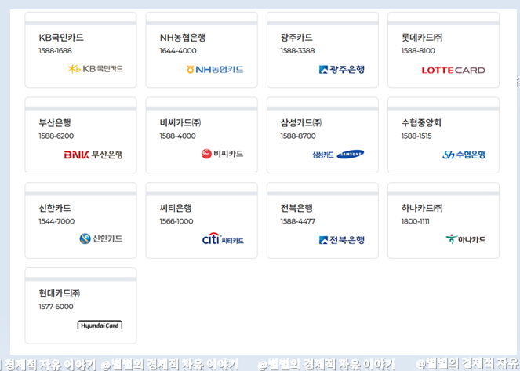Click phone number 1588-8100
Image resolution: width=520 pixels, height=371 pixels.
(418, 51)
